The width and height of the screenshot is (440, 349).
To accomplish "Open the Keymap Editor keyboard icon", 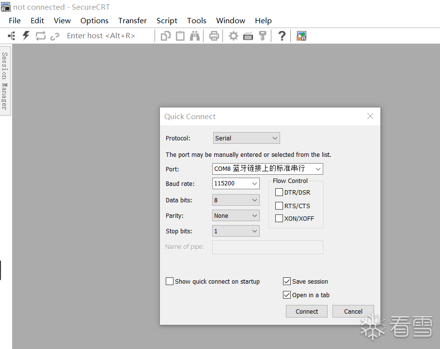I will click(x=248, y=36).
